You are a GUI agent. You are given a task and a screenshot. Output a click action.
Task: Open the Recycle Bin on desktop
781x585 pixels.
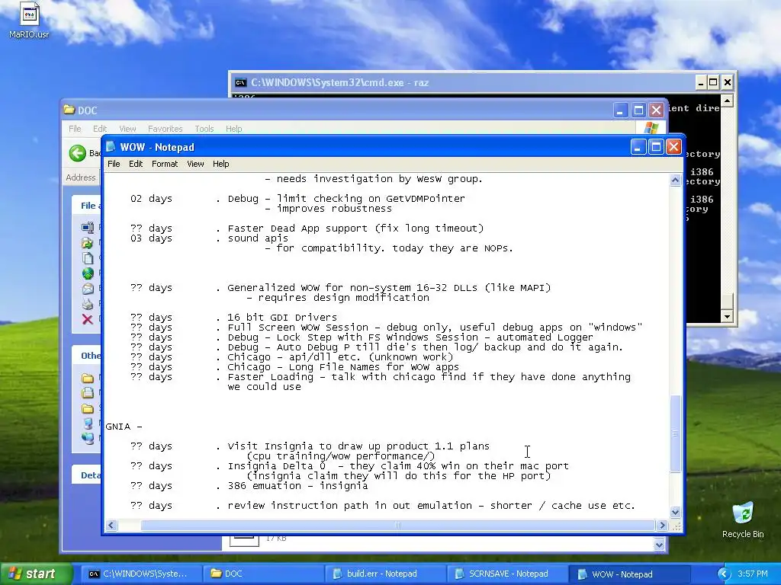coord(743,519)
